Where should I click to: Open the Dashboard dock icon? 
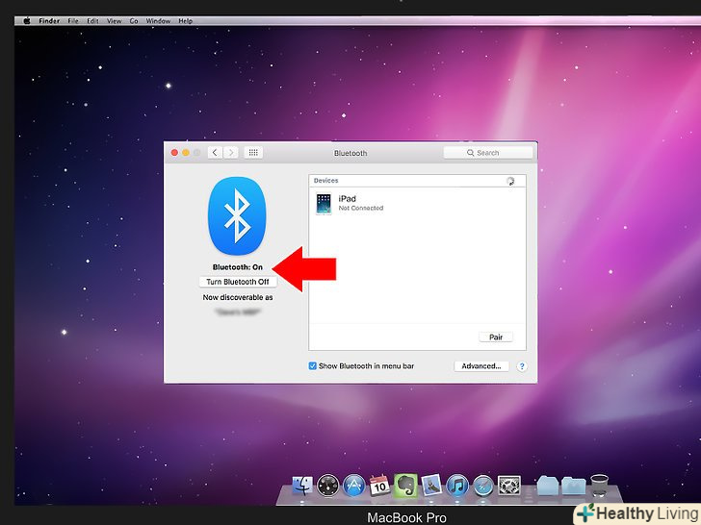point(328,486)
